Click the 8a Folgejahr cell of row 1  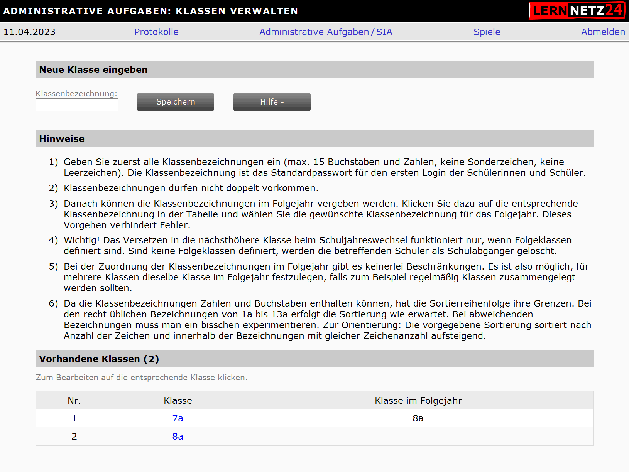[x=418, y=418]
